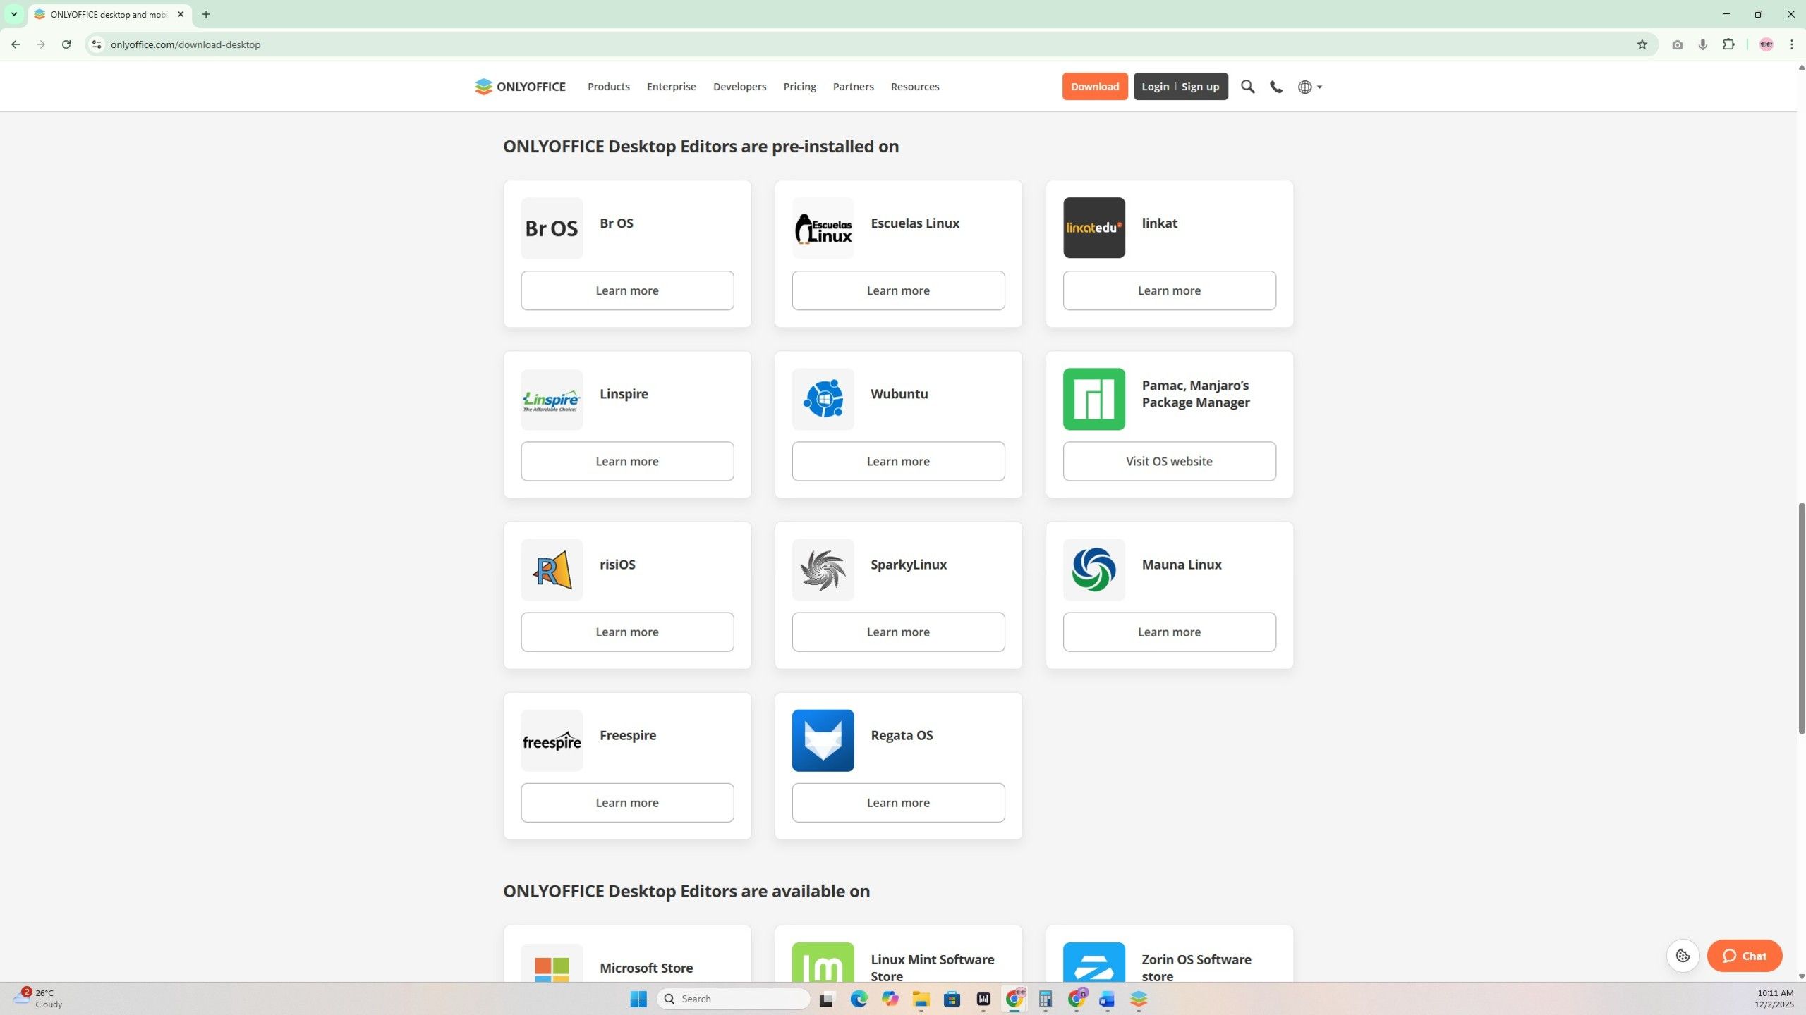Click the ONLYOFFICE logo in the header

(x=520, y=87)
